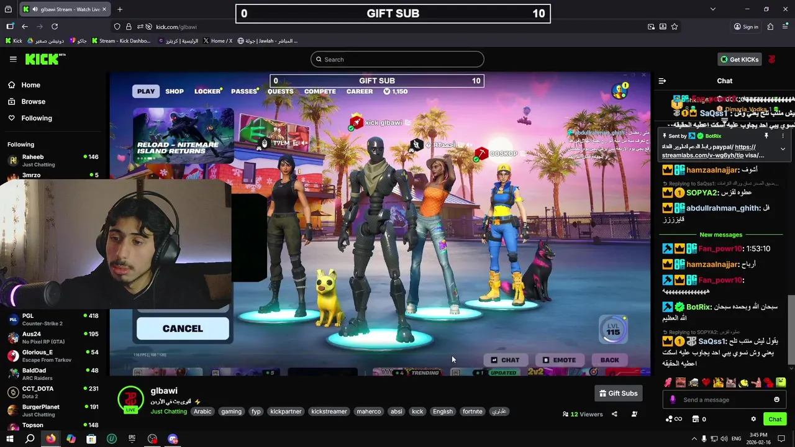Click the pin icon on pinned message
This screenshot has width=795, height=447.
pos(766,135)
